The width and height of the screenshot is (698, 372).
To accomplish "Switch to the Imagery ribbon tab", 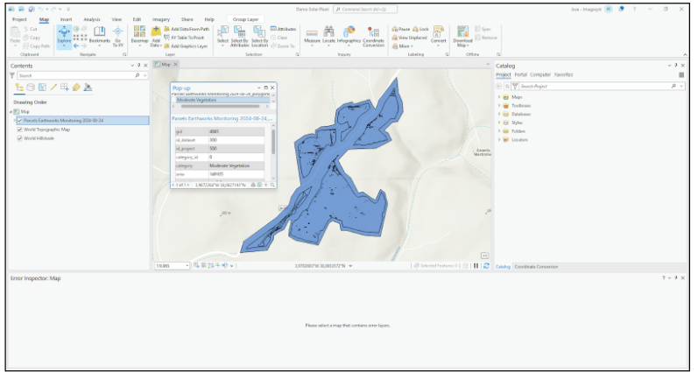I will [x=160, y=19].
